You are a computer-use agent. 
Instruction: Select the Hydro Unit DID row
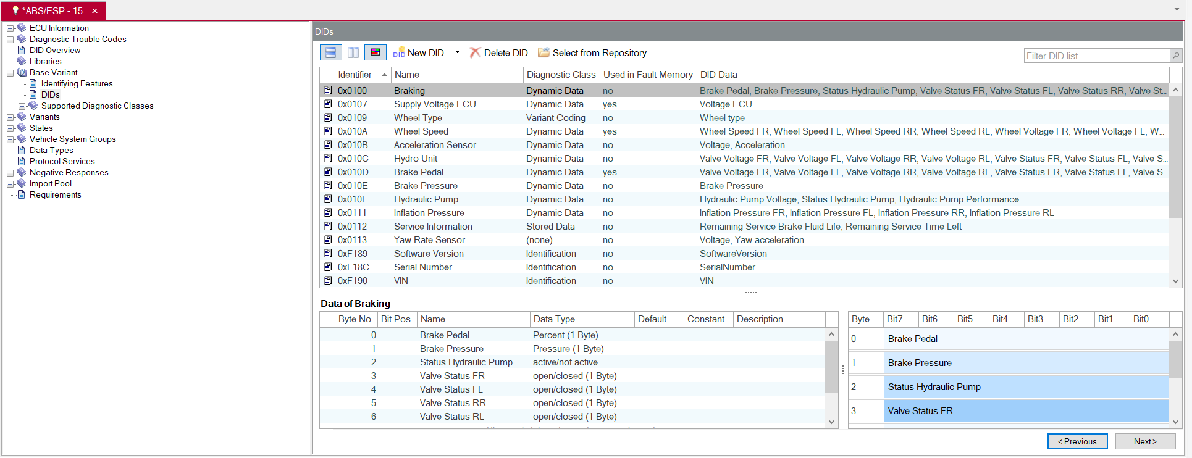click(744, 159)
